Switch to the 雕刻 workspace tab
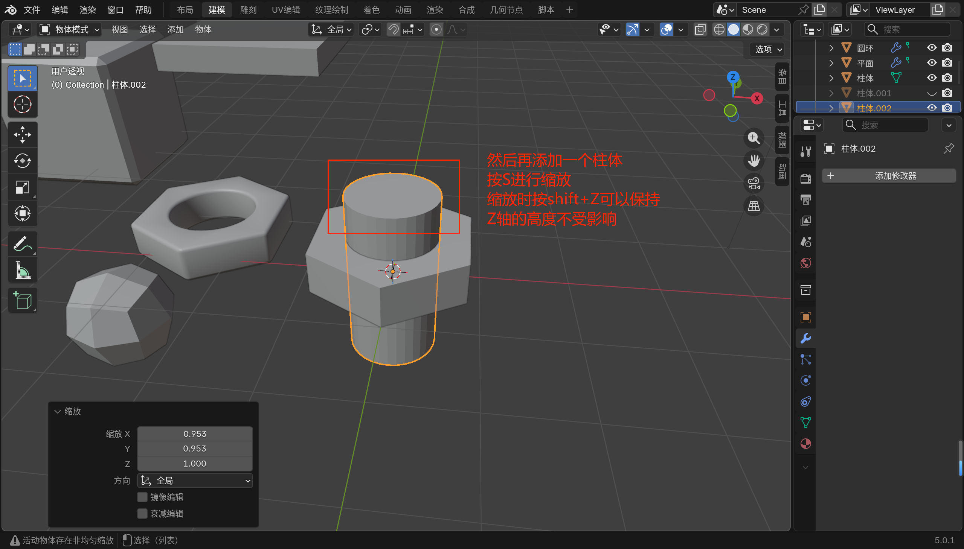Image resolution: width=964 pixels, height=549 pixels. [248, 10]
